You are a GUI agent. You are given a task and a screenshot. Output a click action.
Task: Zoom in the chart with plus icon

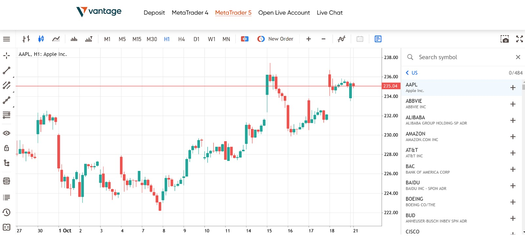tap(308, 39)
